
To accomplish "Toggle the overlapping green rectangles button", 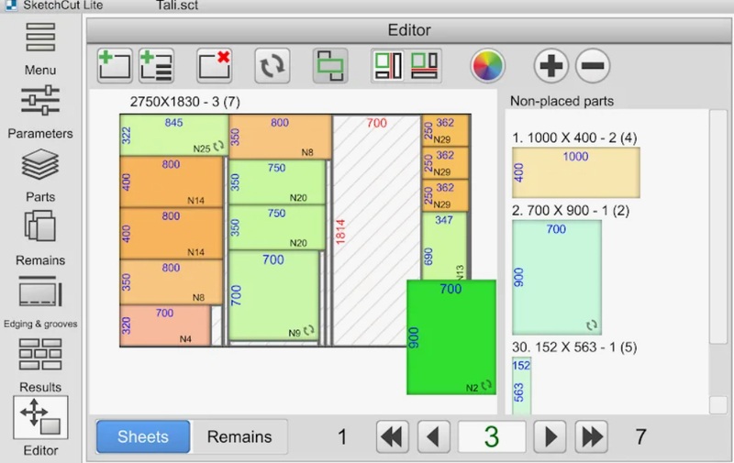I will coord(329,65).
